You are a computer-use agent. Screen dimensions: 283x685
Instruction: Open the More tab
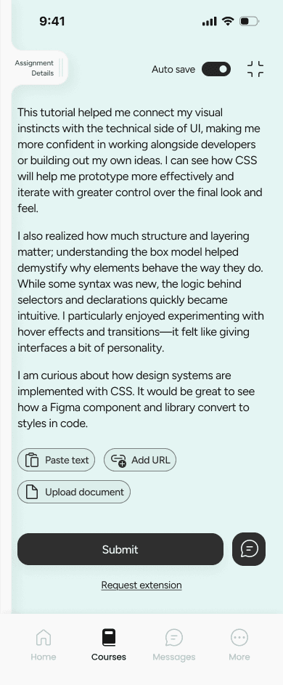click(x=239, y=645)
